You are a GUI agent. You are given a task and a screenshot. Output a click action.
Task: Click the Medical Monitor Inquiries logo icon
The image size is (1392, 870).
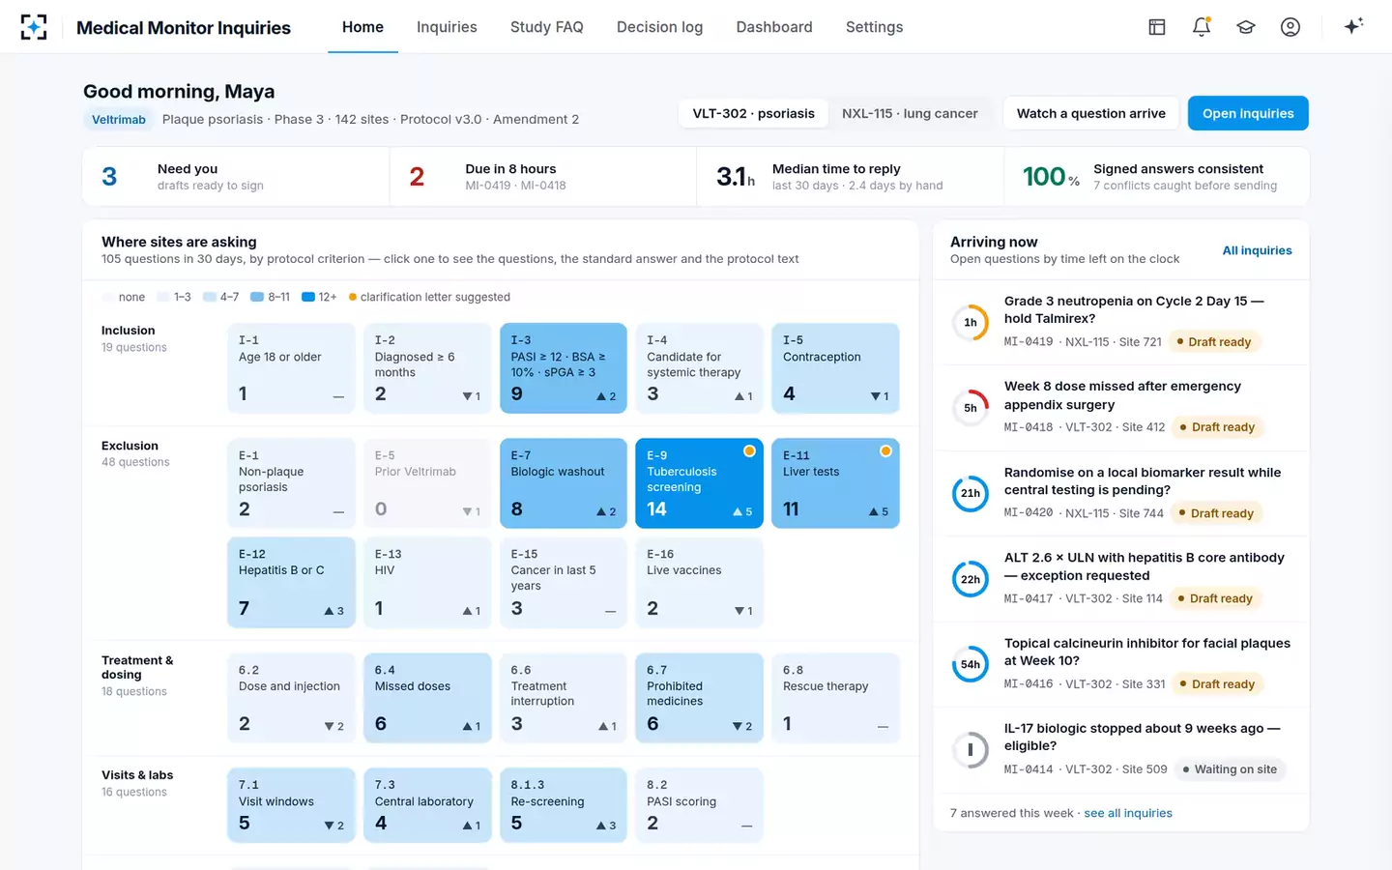[34, 27]
